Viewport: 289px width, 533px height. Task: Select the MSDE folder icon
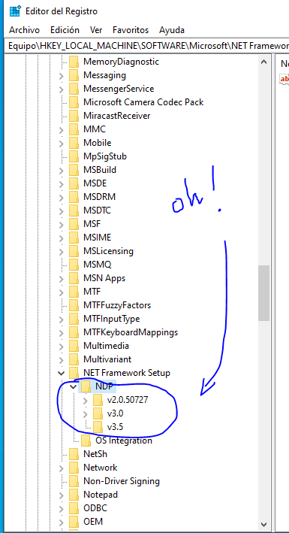click(74, 183)
